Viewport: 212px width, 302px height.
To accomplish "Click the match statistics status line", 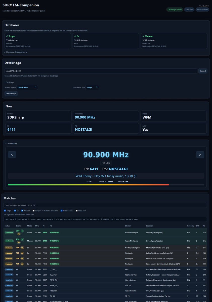I will (105, 219).
